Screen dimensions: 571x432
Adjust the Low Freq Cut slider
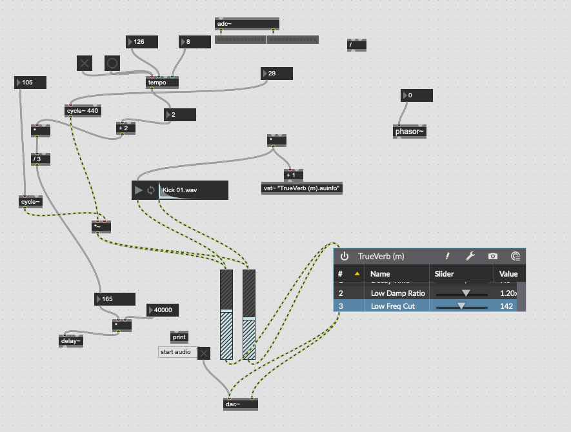pos(461,306)
